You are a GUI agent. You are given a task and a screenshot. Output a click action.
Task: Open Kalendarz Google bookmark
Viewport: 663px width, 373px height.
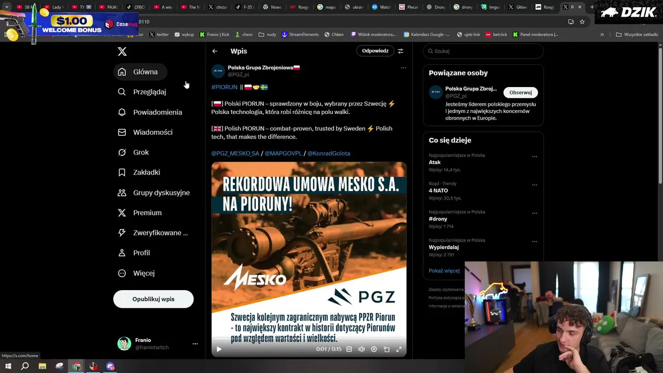coord(426,35)
